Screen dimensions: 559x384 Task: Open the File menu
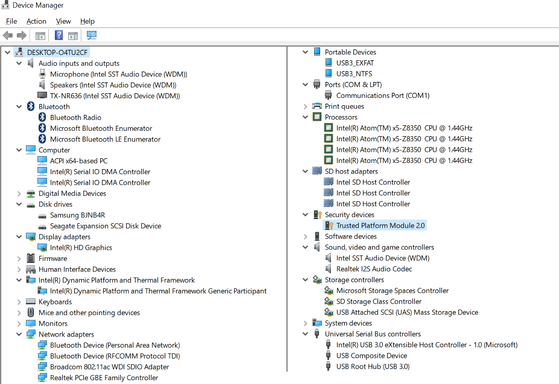(x=12, y=21)
